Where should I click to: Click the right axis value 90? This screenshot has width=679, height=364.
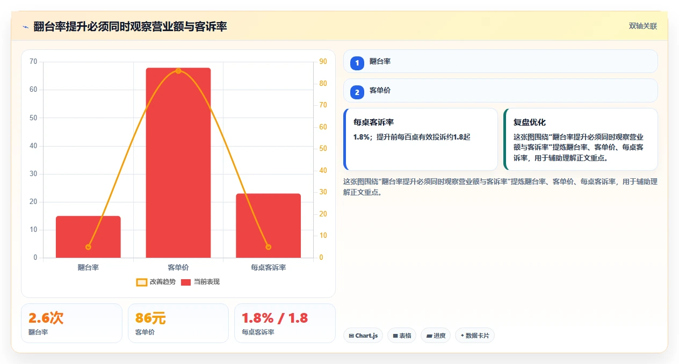(x=323, y=62)
